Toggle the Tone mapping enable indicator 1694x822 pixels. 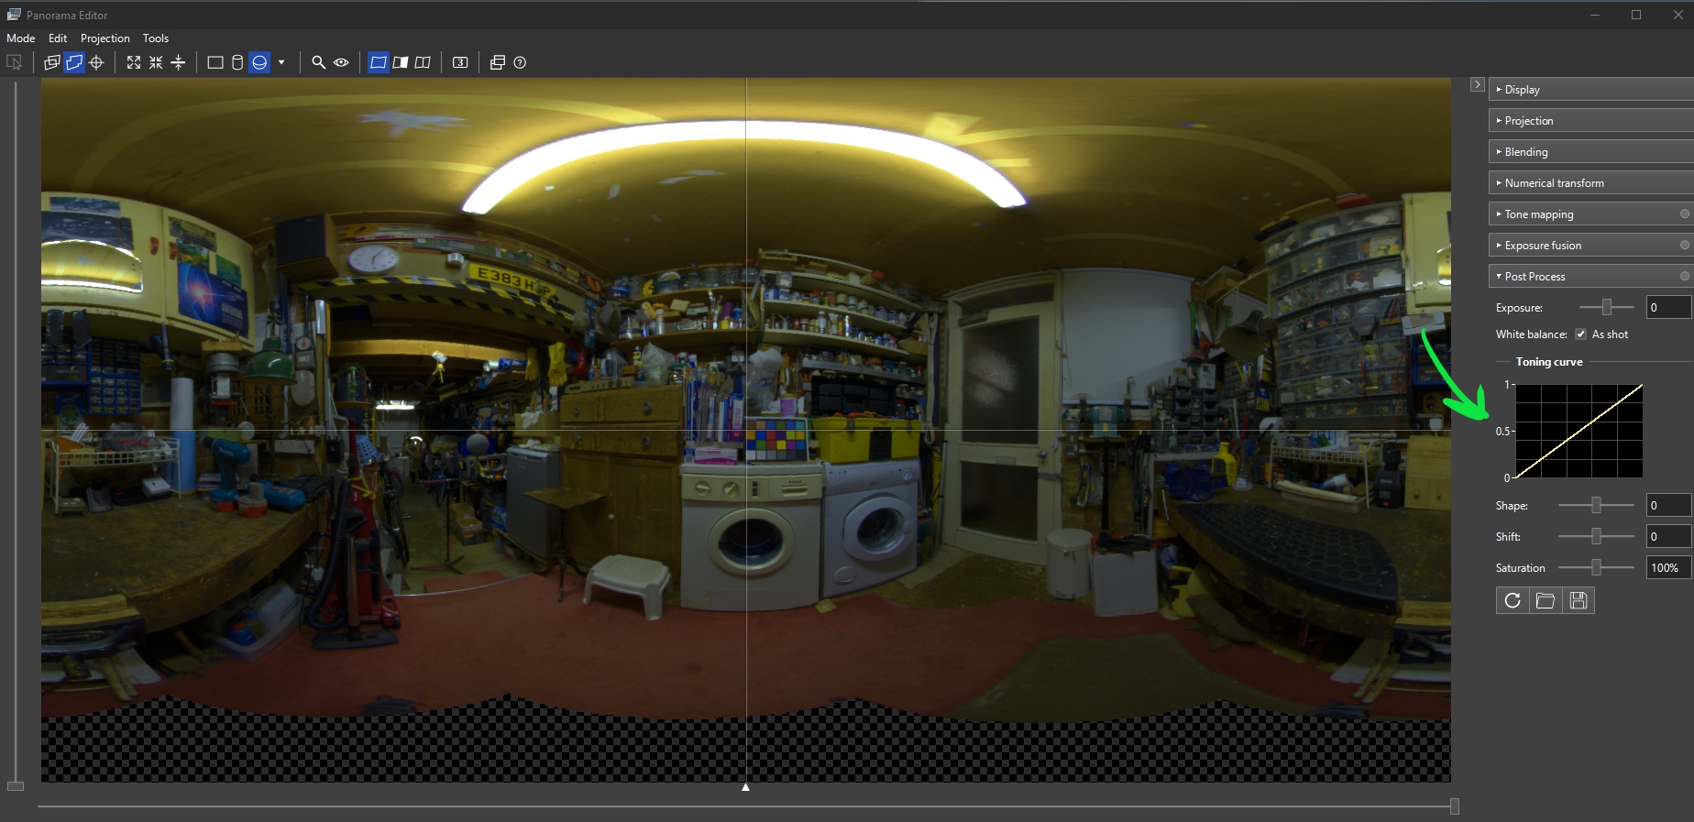pos(1685,214)
